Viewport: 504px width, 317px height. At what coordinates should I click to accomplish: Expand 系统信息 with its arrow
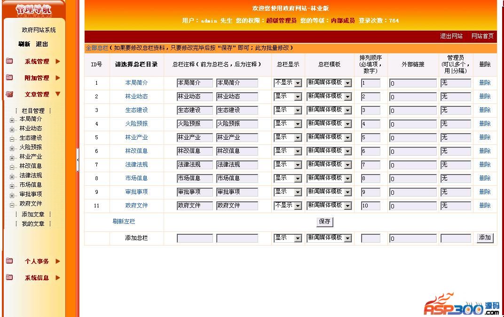point(58,277)
